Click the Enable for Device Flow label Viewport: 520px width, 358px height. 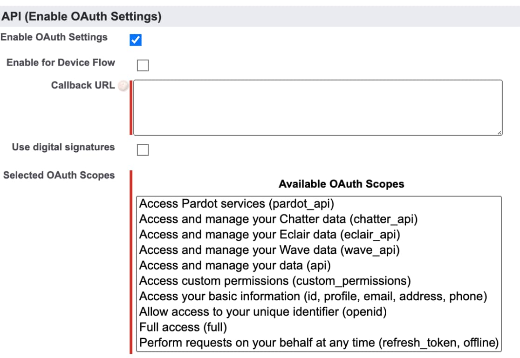click(61, 62)
